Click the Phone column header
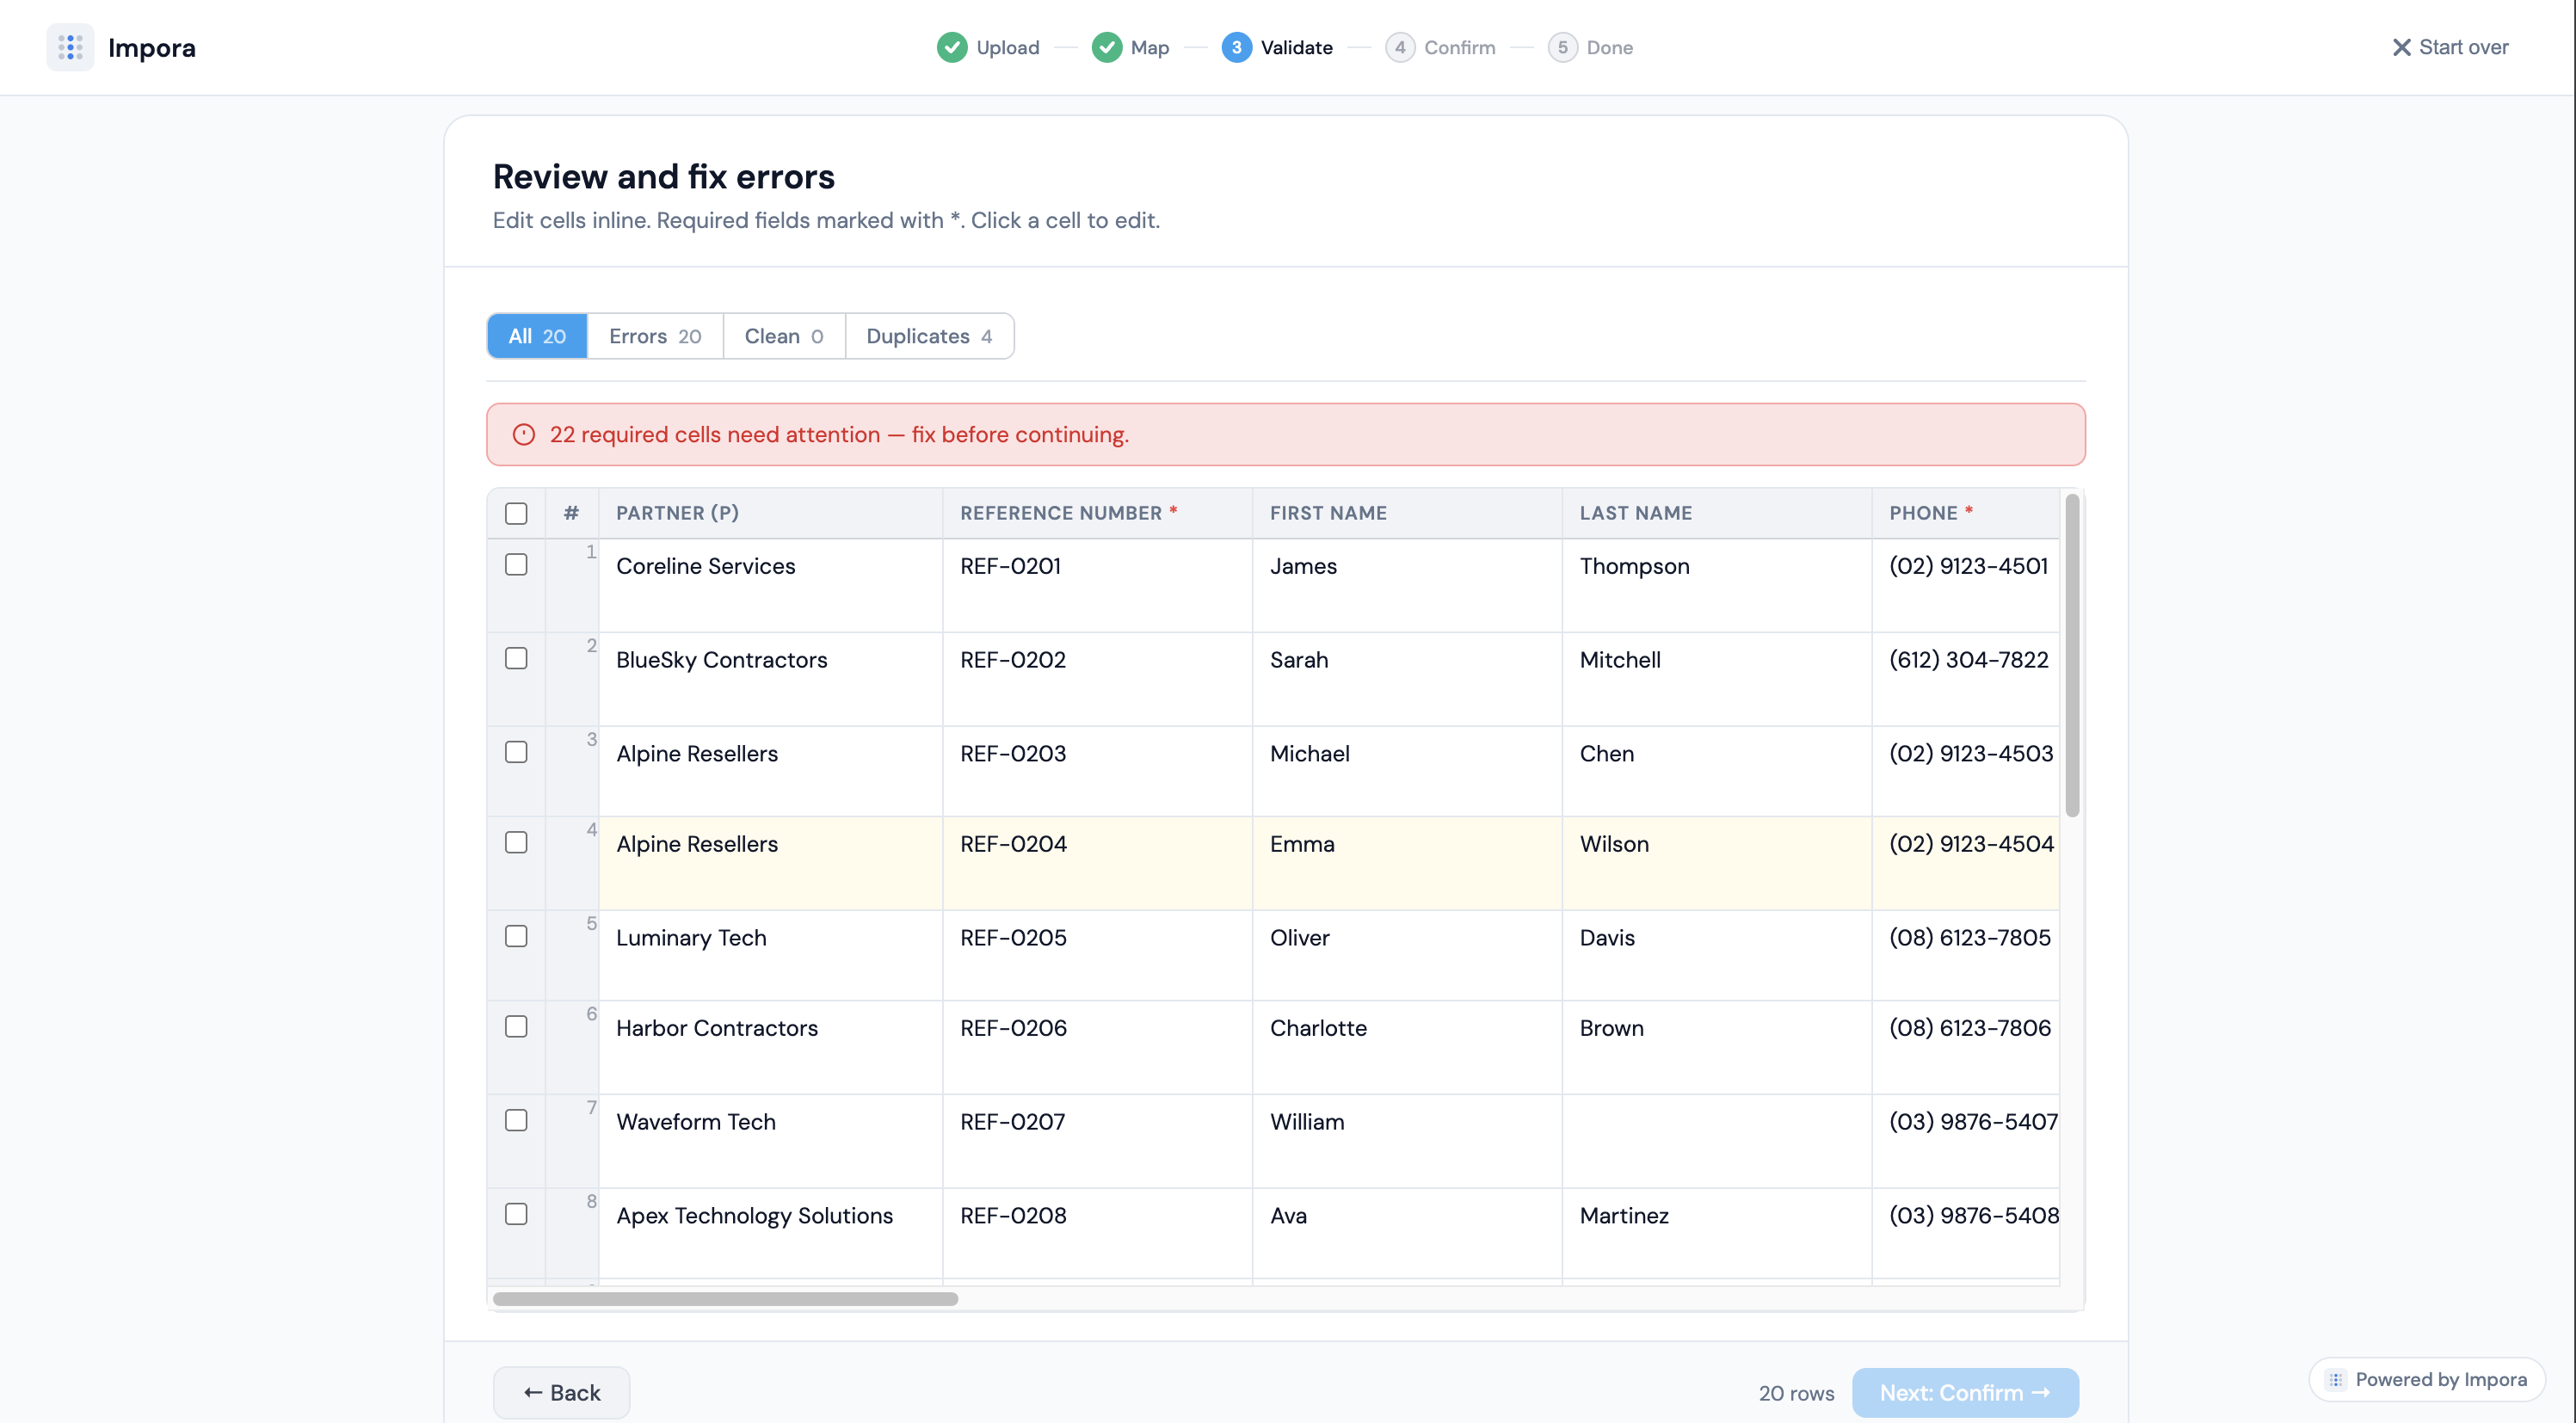The height and width of the screenshot is (1423, 2576). point(1965,513)
